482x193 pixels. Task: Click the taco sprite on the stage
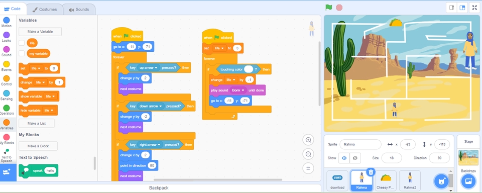pyautogui.click(x=396, y=23)
